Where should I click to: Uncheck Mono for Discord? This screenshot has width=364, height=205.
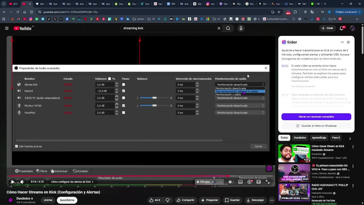[x=123, y=91]
